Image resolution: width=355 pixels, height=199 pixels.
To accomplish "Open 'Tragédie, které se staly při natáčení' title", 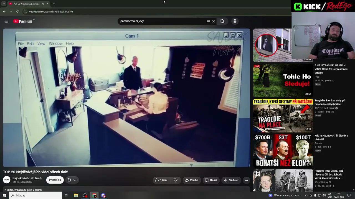I will tap(330, 102).
